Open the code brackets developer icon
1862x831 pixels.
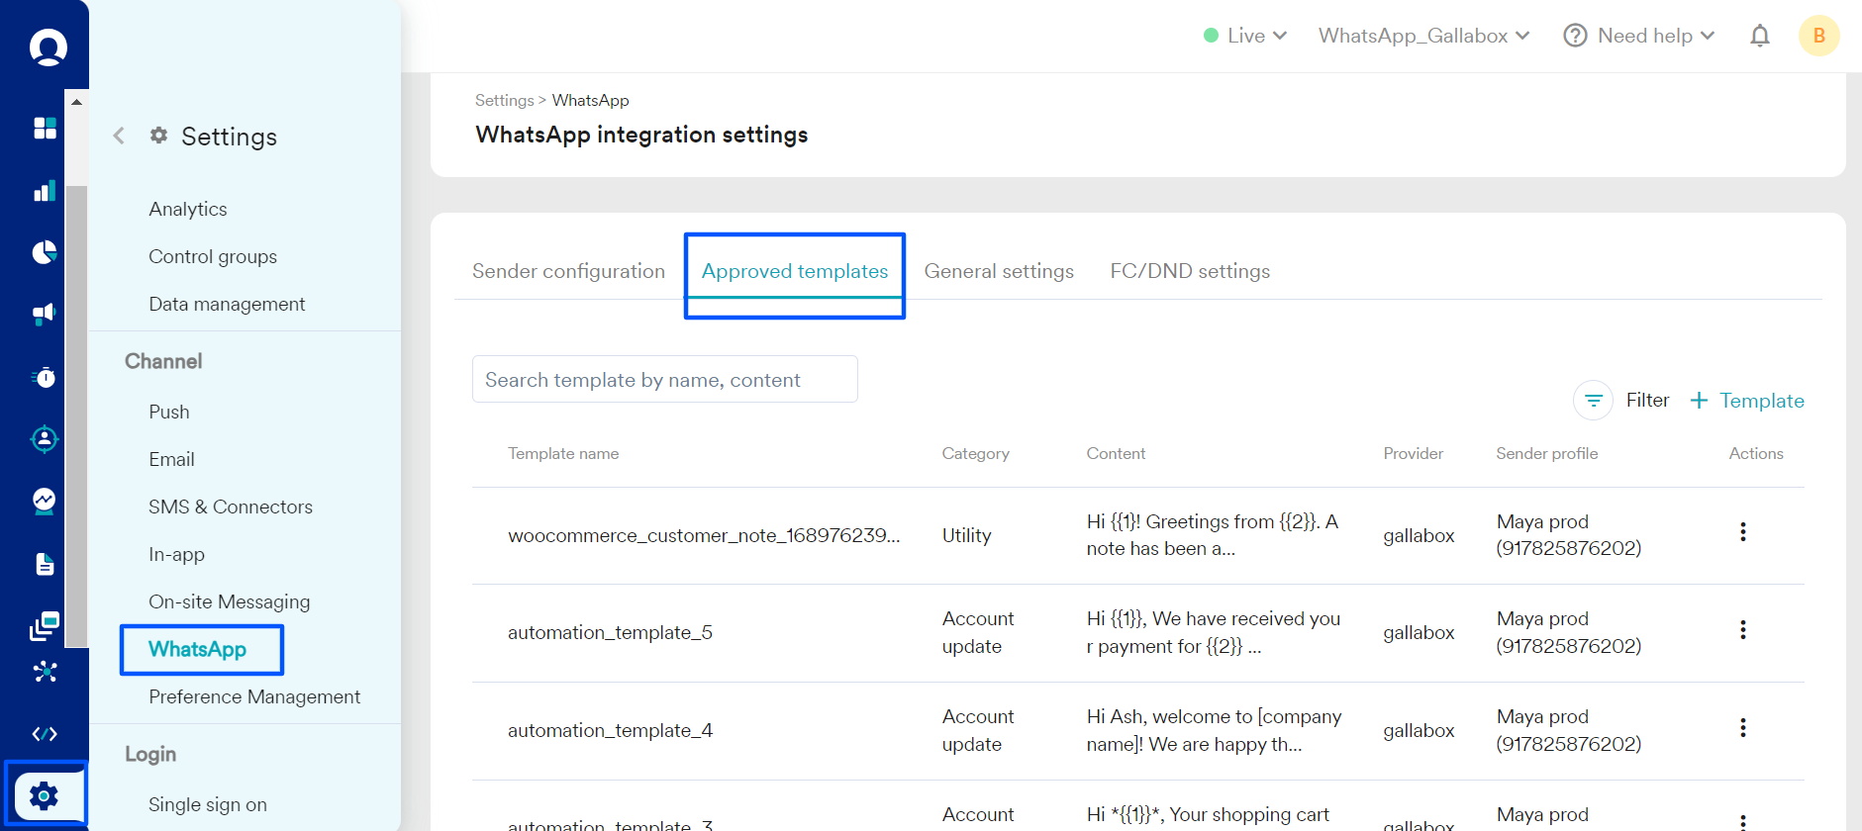click(45, 734)
